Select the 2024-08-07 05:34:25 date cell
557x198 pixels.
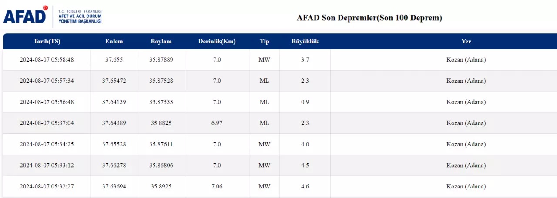point(47,144)
